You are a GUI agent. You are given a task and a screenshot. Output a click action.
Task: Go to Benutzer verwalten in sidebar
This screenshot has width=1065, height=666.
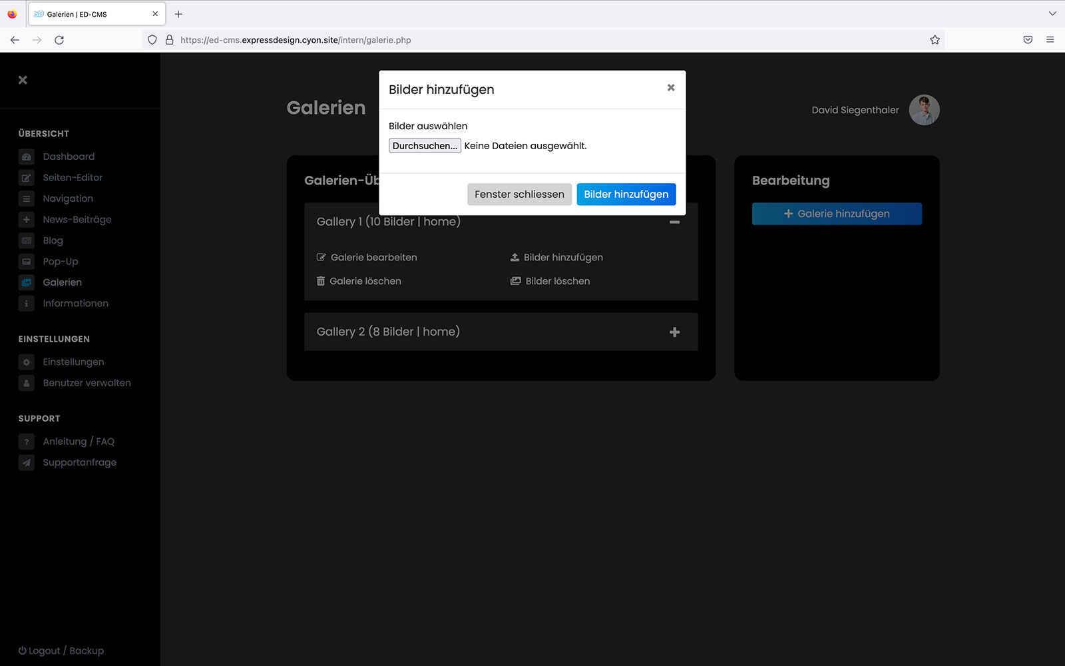click(x=87, y=383)
